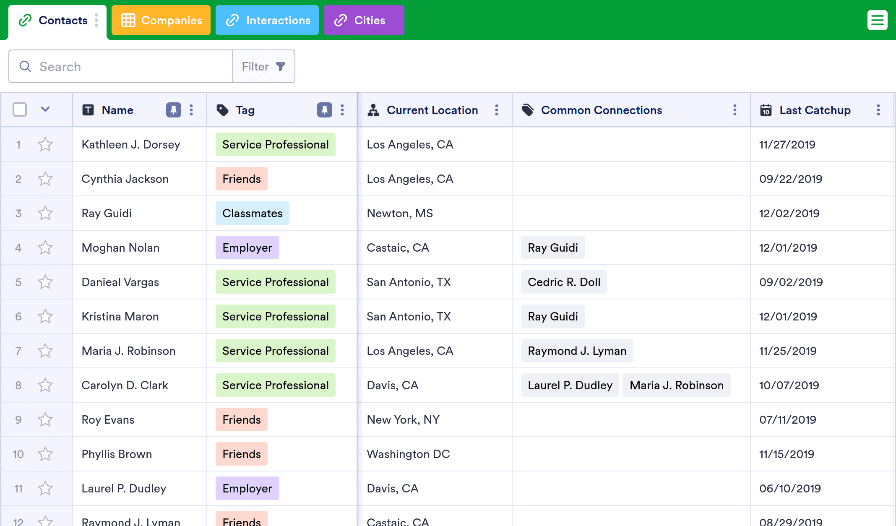Click the Tag column tag icon

(222, 110)
